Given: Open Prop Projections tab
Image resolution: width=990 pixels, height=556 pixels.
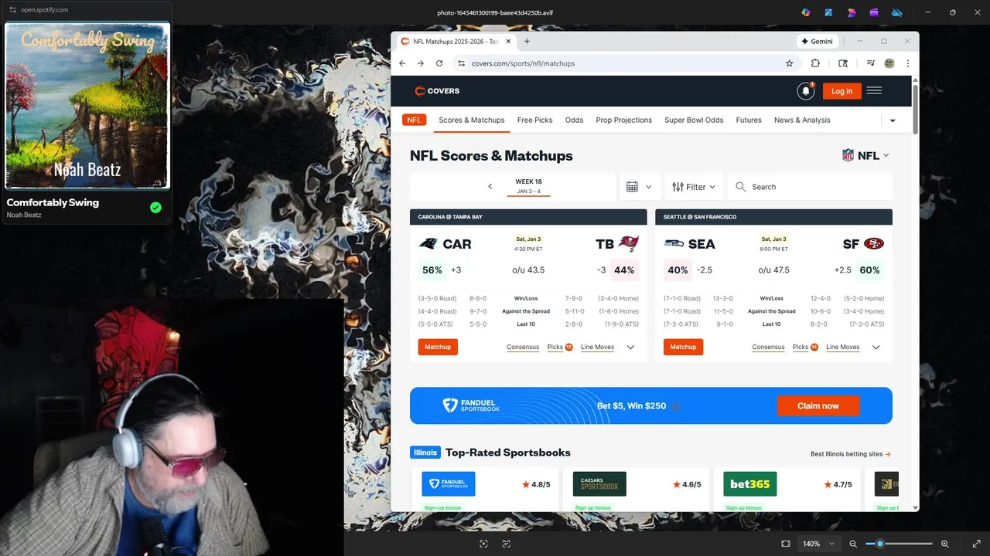Looking at the screenshot, I should point(623,120).
